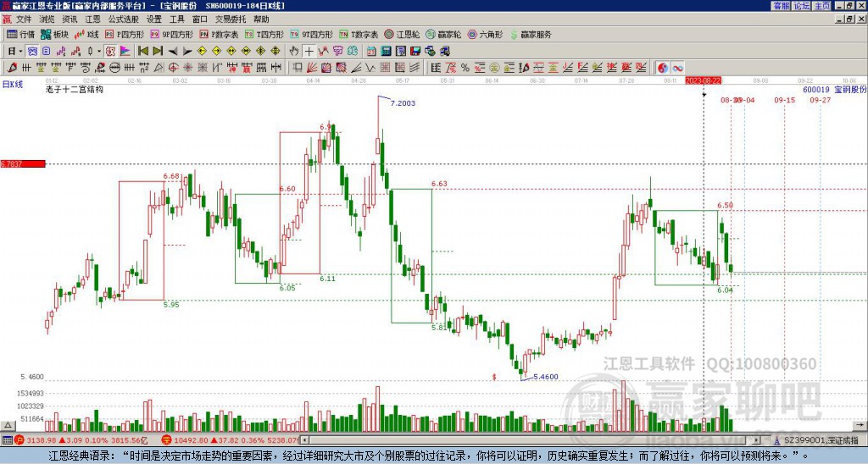Screen dimensions: 868x464
Task: Click the floppy disk save icon
Action: coord(415,52)
